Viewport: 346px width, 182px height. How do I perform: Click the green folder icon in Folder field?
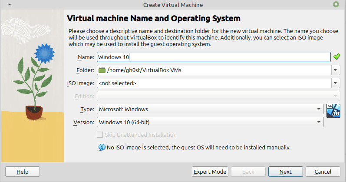tap(102, 70)
